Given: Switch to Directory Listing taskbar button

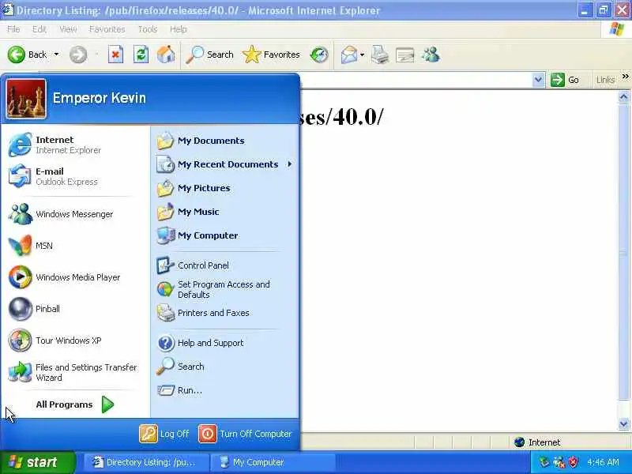Looking at the screenshot, I should point(146,462).
